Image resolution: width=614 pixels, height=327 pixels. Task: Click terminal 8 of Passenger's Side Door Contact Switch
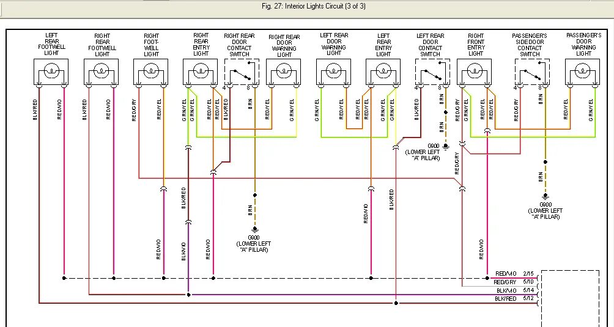(x=539, y=89)
